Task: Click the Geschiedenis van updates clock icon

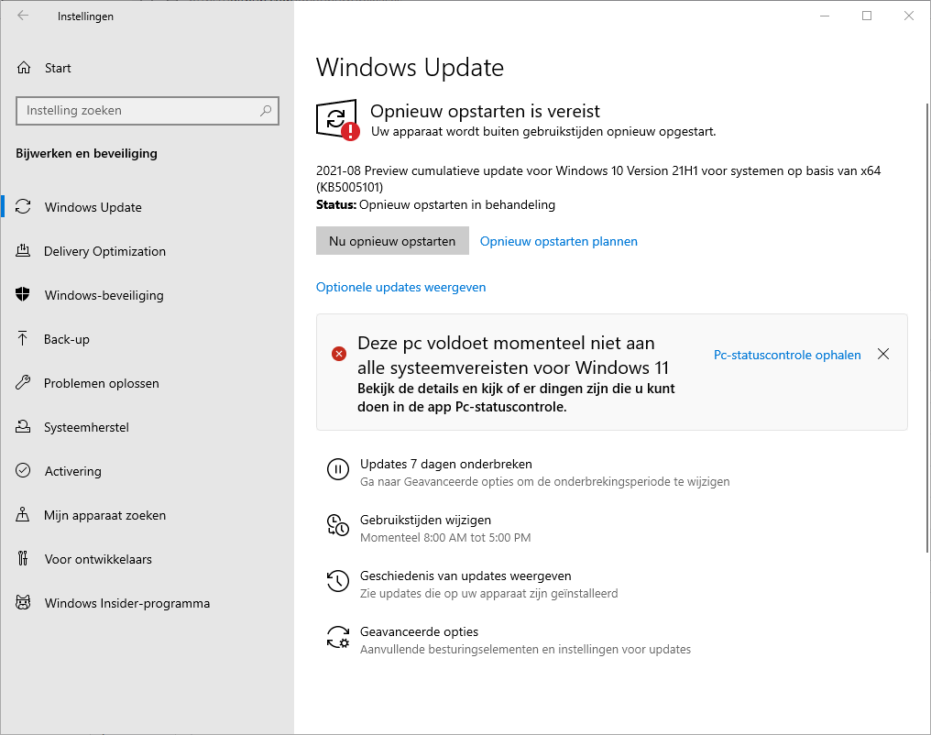Action: [x=337, y=582]
